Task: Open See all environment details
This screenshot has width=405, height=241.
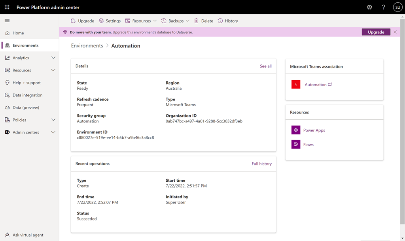Action: pyautogui.click(x=265, y=66)
